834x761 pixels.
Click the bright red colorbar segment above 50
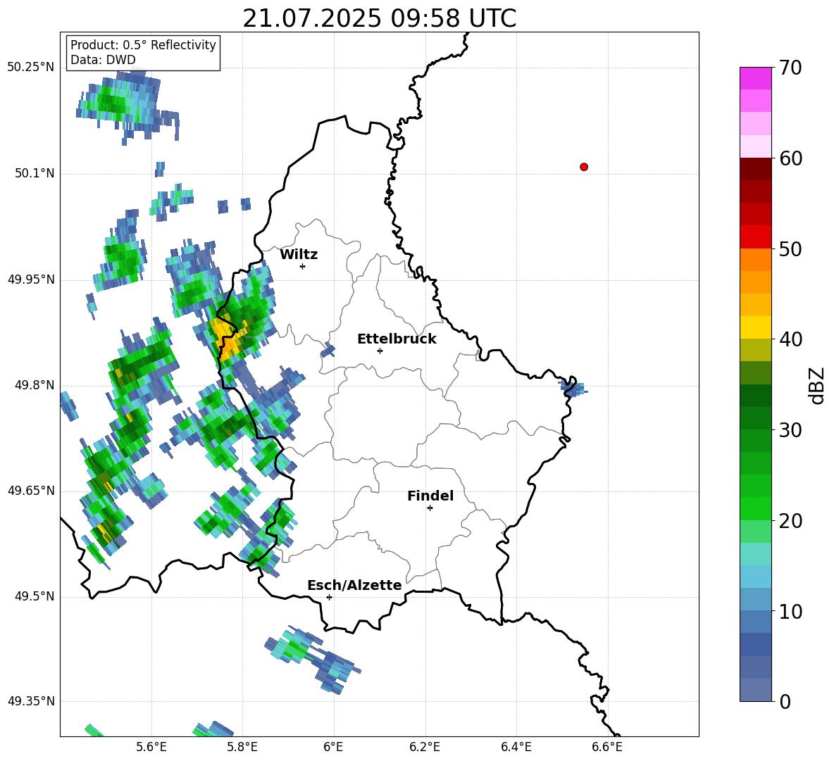755,237
